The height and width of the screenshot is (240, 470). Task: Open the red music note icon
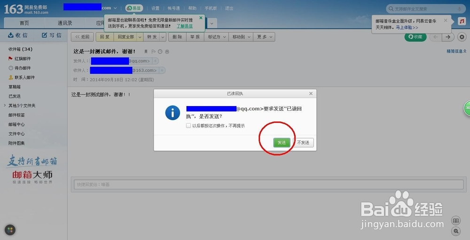pos(462,21)
